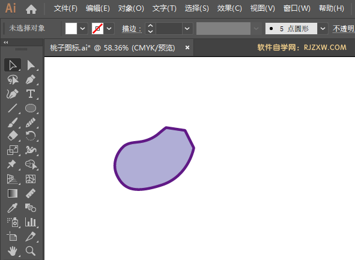Open the 对象(O) menu
The image size is (355, 260).
point(131,8)
